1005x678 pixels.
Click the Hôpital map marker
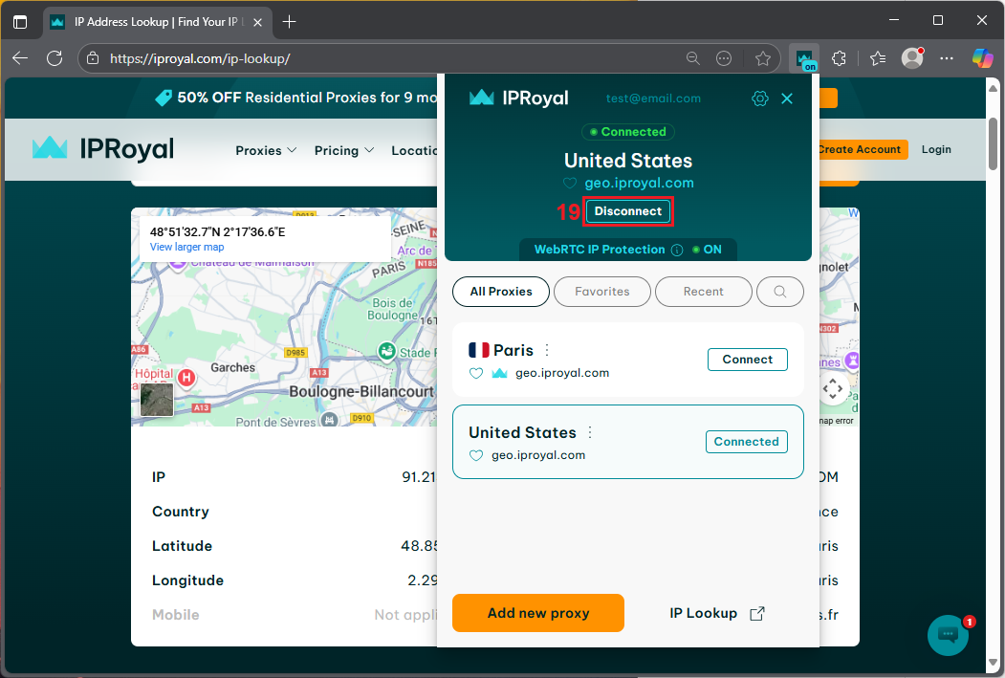click(186, 378)
